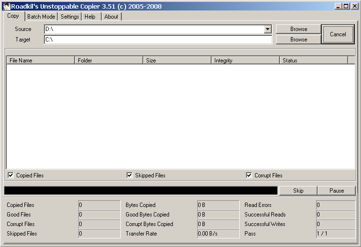Image resolution: width=361 pixels, height=247 pixels.
Task: Maximize the Unstoppable Copier window
Action: pos(346,6)
